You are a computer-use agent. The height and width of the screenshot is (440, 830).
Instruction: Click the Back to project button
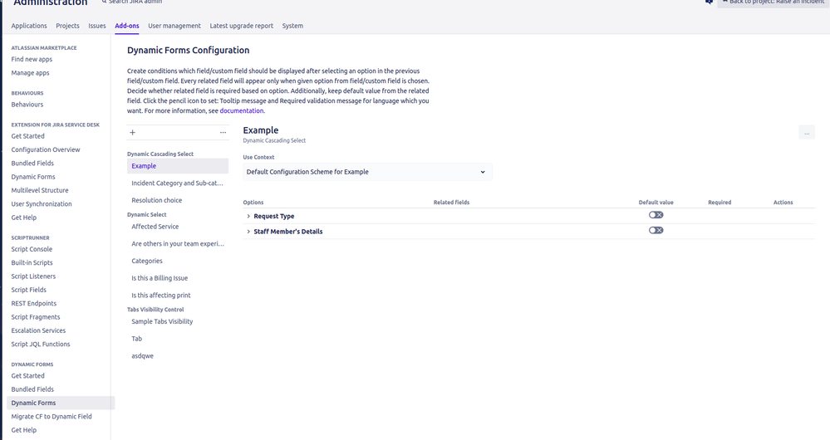774,2
